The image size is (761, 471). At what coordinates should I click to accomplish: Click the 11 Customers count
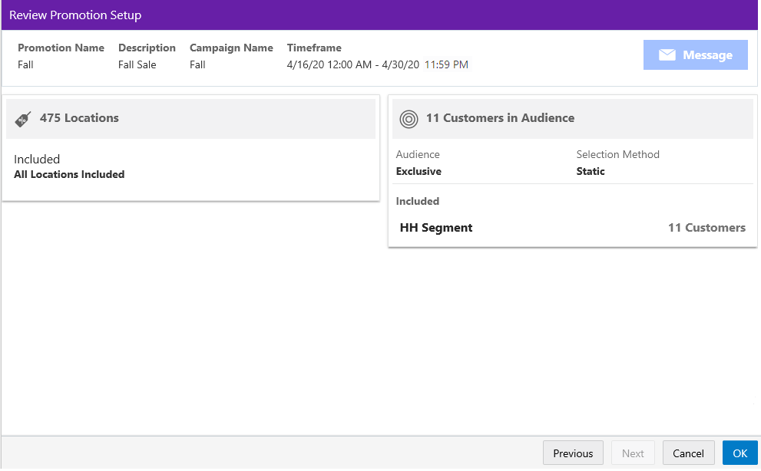coord(706,228)
